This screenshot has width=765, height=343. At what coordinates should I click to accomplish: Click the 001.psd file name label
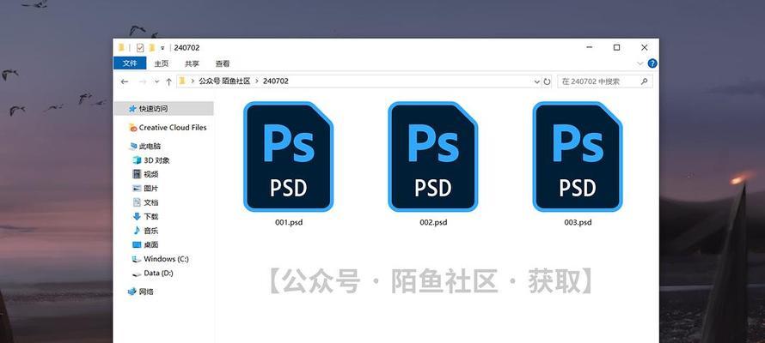289,222
